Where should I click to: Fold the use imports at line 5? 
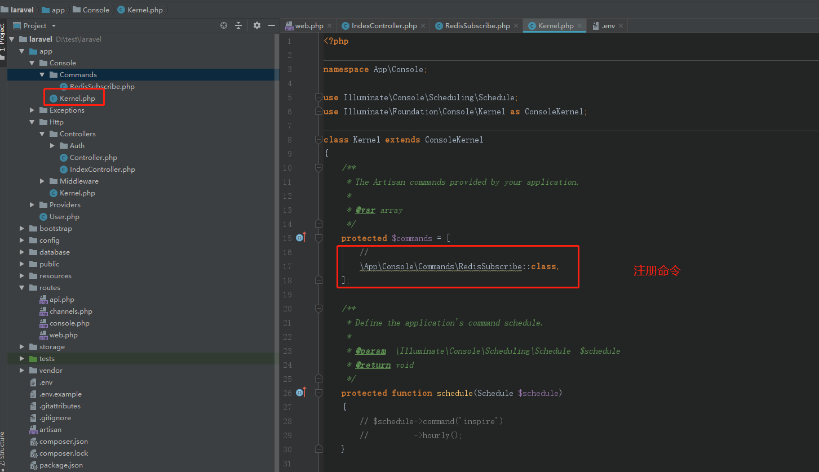(318, 97)
